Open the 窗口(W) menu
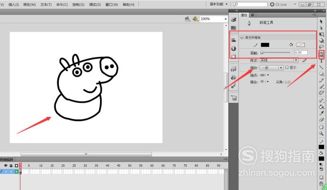This screenshot has width=327, height=190. coord(112,5)
